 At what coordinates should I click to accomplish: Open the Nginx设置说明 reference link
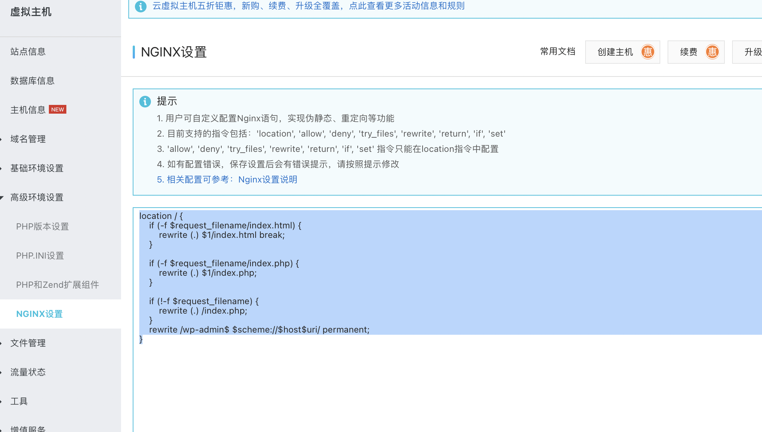click(268, 180)
